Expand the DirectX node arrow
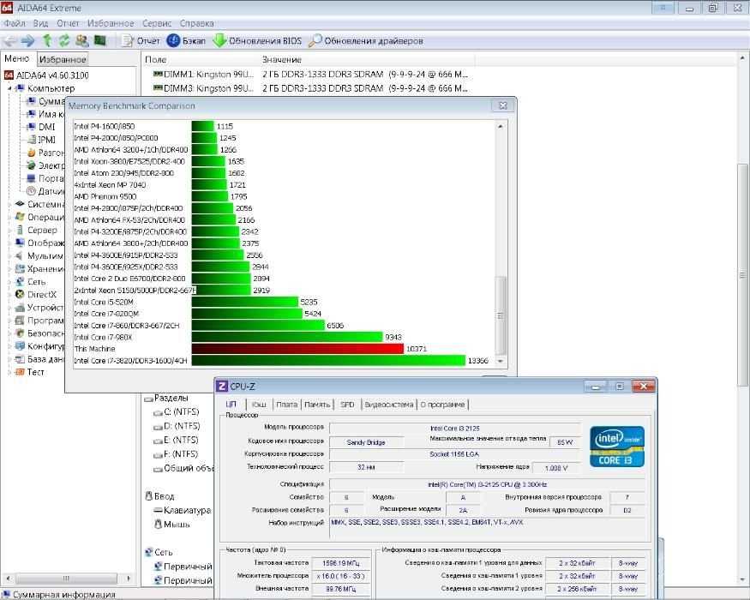 (9, 295)
